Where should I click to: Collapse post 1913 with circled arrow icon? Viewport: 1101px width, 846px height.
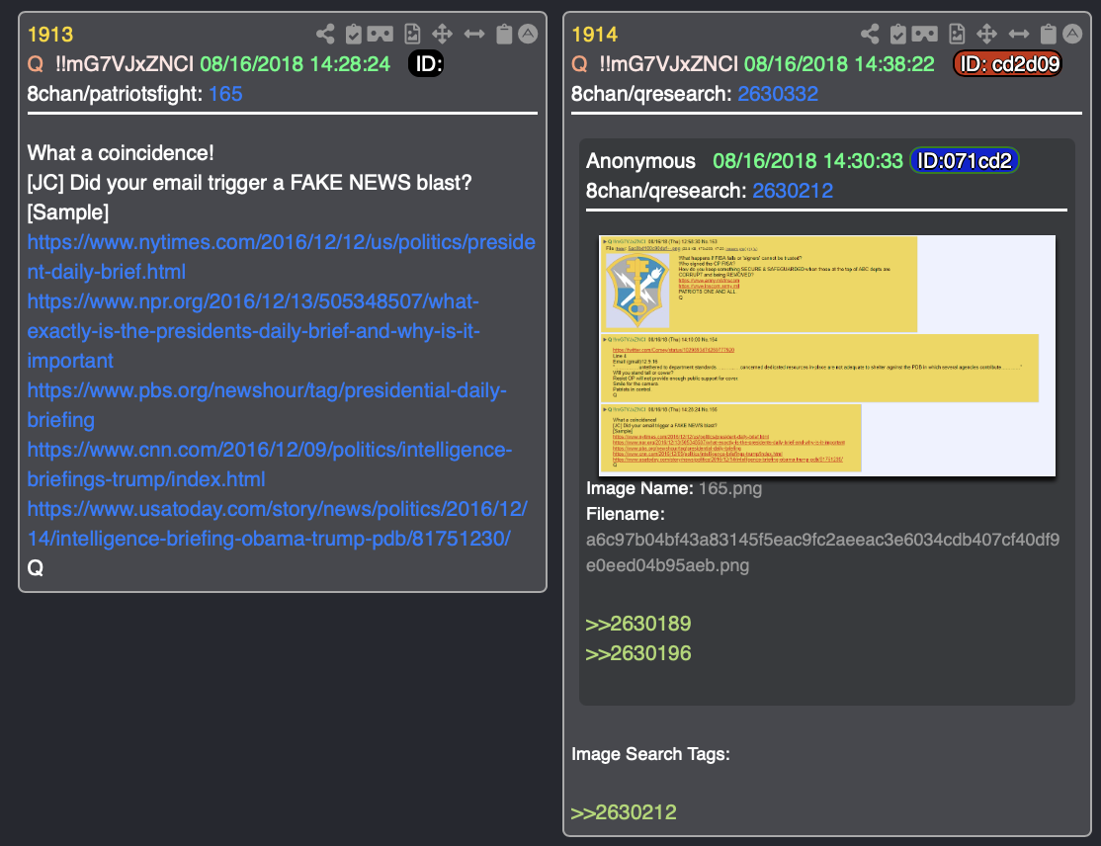coord(528,33)
